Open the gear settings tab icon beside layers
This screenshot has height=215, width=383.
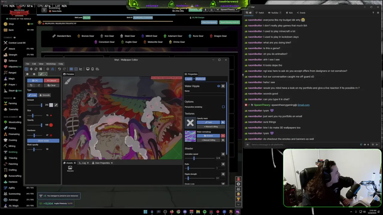coord(34,74)
